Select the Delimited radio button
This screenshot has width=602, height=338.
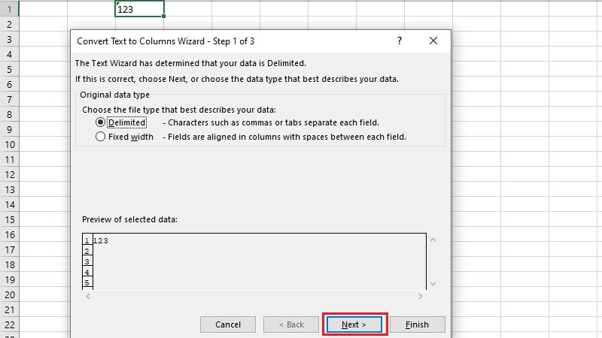click(100, 122)
